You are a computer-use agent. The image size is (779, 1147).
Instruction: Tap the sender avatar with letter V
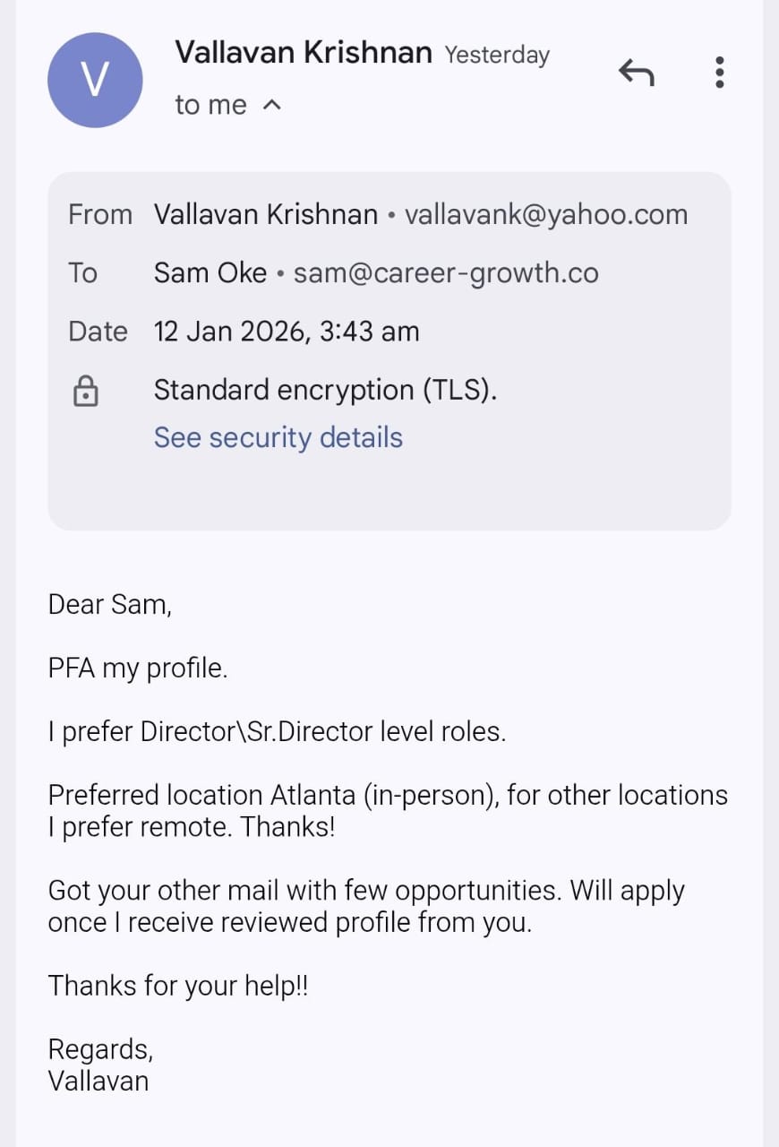click(x=95, y=80)
